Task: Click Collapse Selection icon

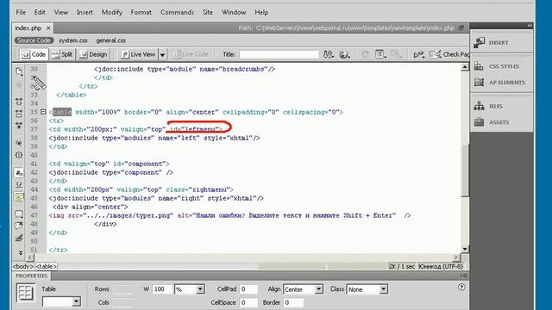Action: (x=19, y=114)
